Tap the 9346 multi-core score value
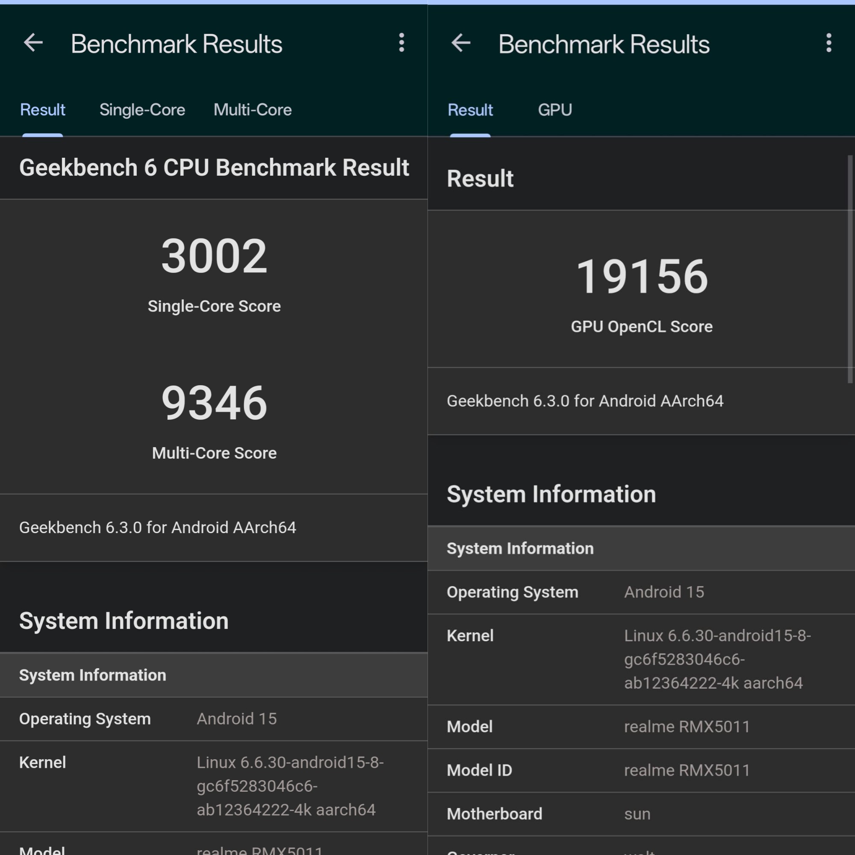This screenshot has width=855, height=855. 214,403
